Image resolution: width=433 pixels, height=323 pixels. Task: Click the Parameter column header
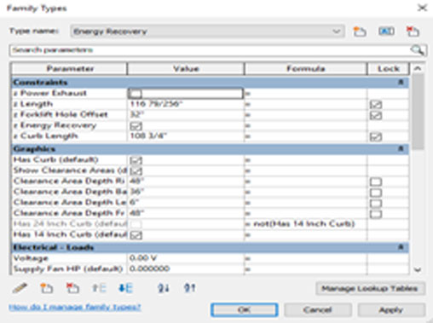(69, 69)
